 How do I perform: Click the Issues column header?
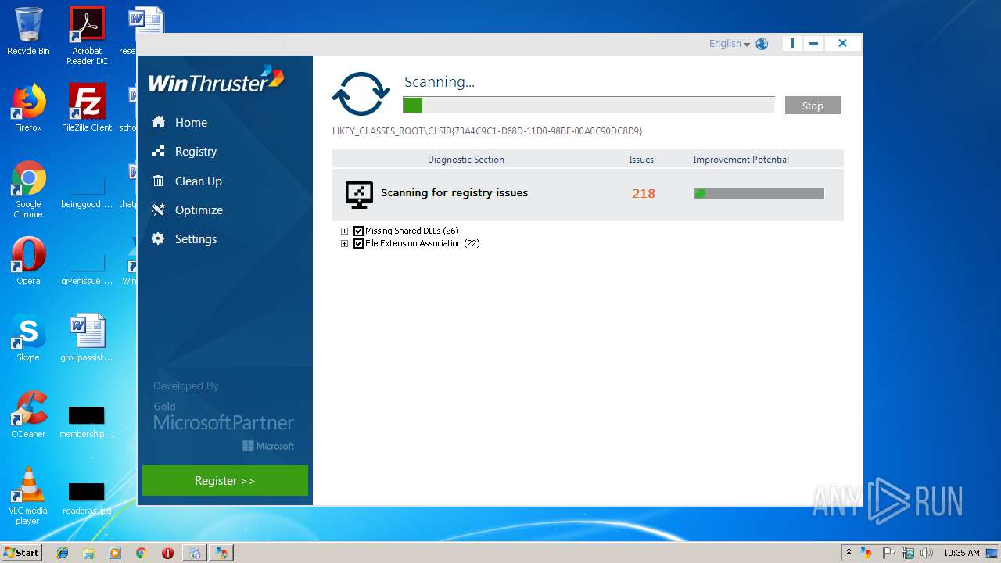point(641,160)
